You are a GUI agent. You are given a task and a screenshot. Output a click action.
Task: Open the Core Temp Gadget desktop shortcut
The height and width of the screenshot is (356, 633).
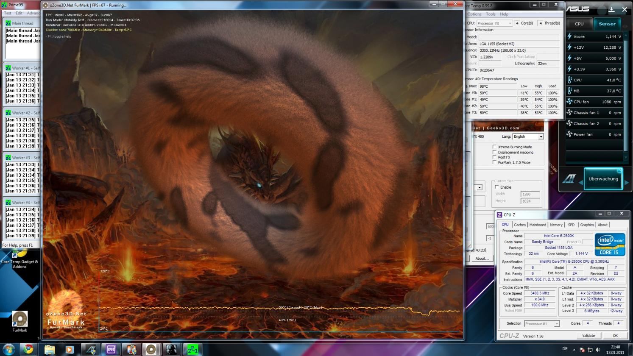(20, 259)
